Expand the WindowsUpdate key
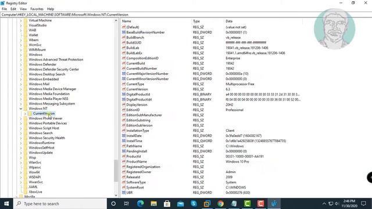The width and height of the screenshot is (372, 209). (21, 153)
